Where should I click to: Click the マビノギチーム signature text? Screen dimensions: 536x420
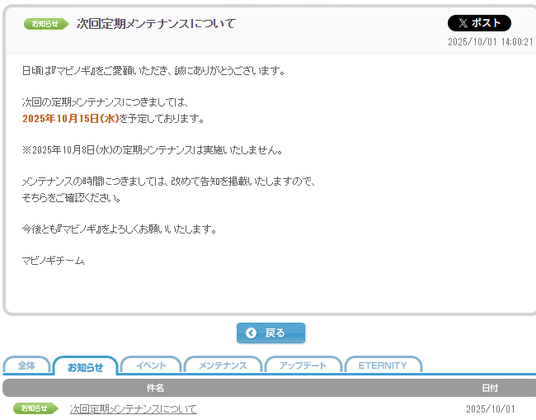(x=53, y=261)
